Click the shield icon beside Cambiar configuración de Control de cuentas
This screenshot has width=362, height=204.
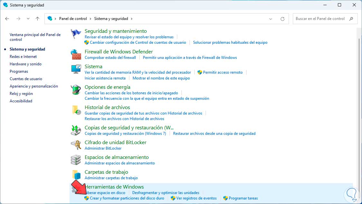click(87, 42)
